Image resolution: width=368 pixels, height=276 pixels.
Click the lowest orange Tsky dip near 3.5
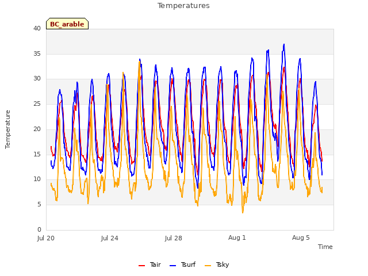(x=243, y=212)
